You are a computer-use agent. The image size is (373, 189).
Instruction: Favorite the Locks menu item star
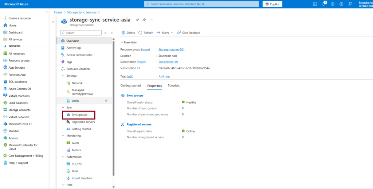106,100
